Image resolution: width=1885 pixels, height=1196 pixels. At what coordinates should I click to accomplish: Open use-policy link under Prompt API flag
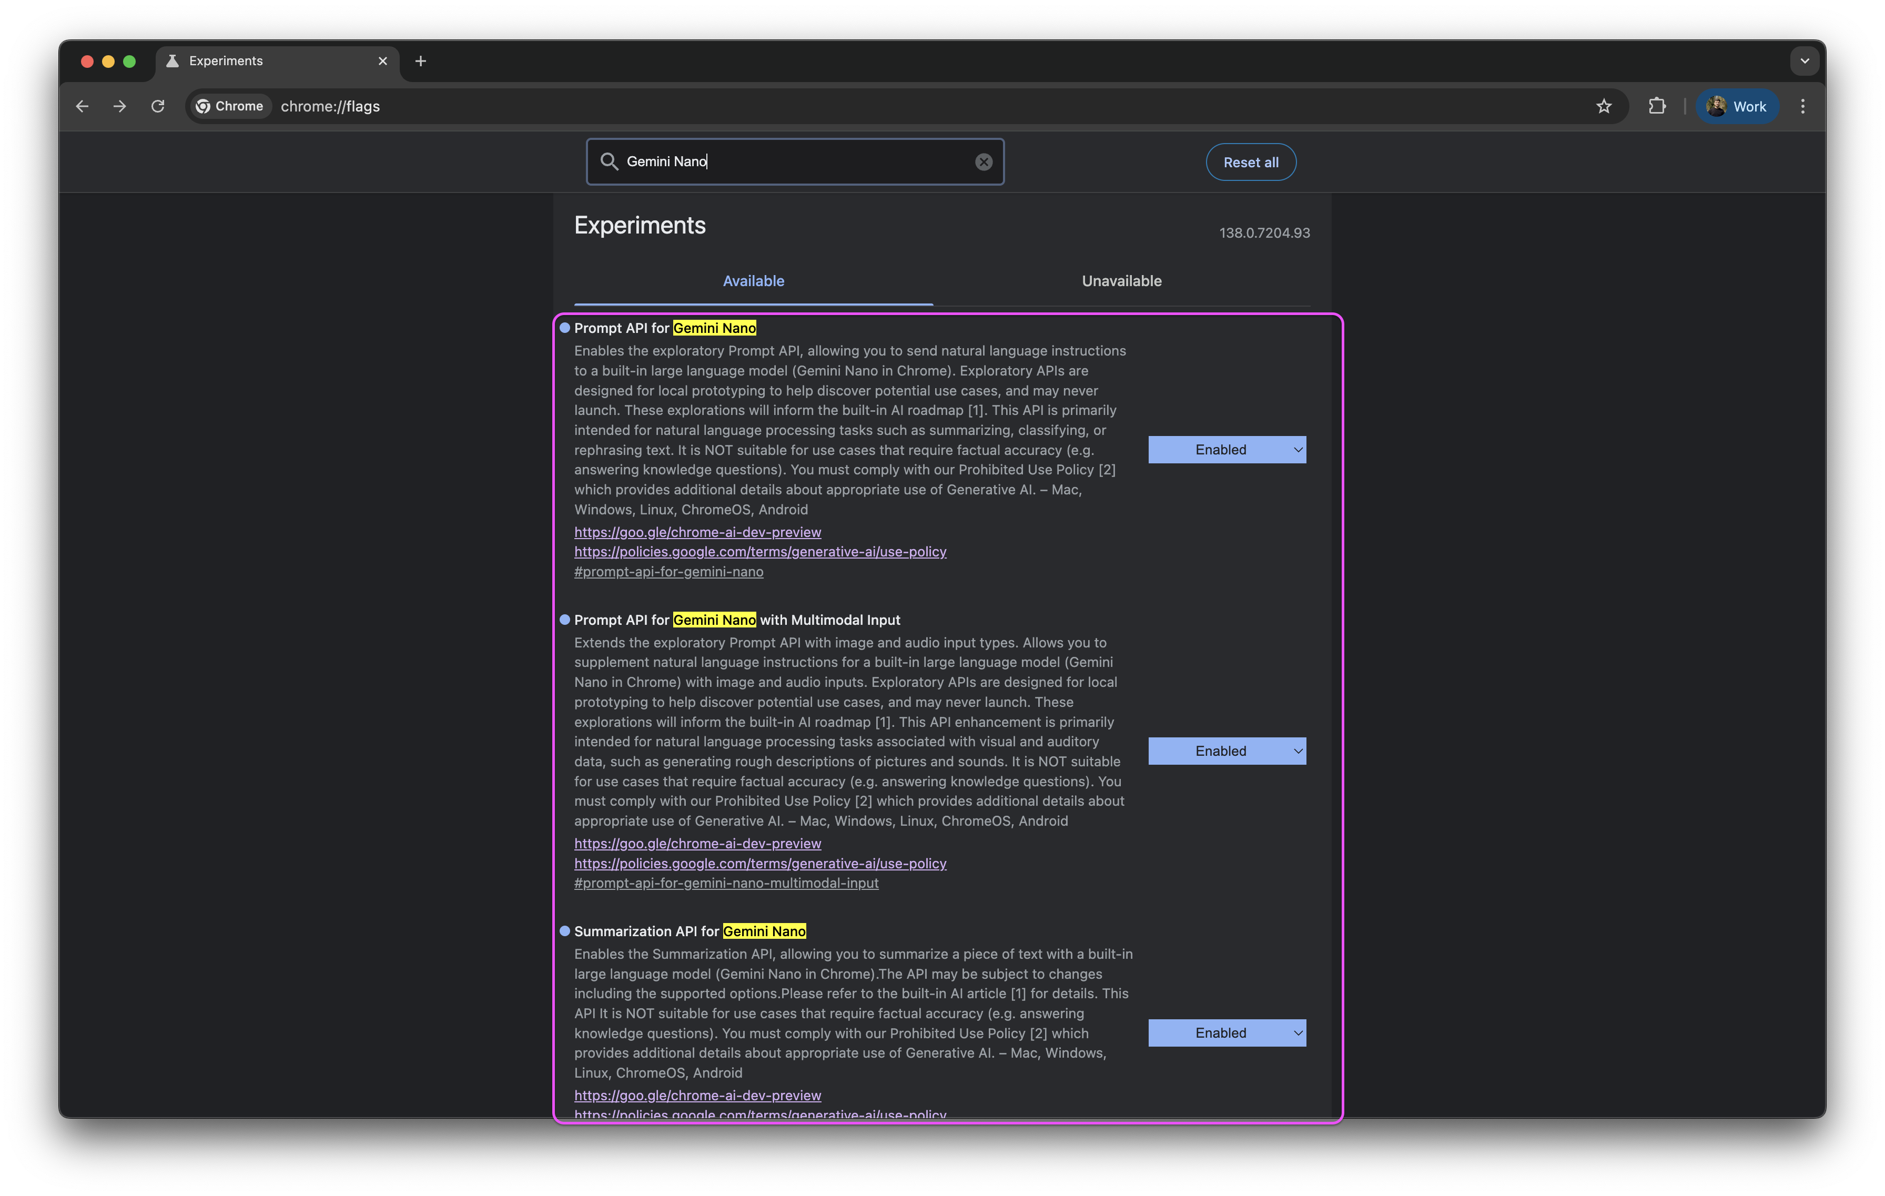pos(760,552)
